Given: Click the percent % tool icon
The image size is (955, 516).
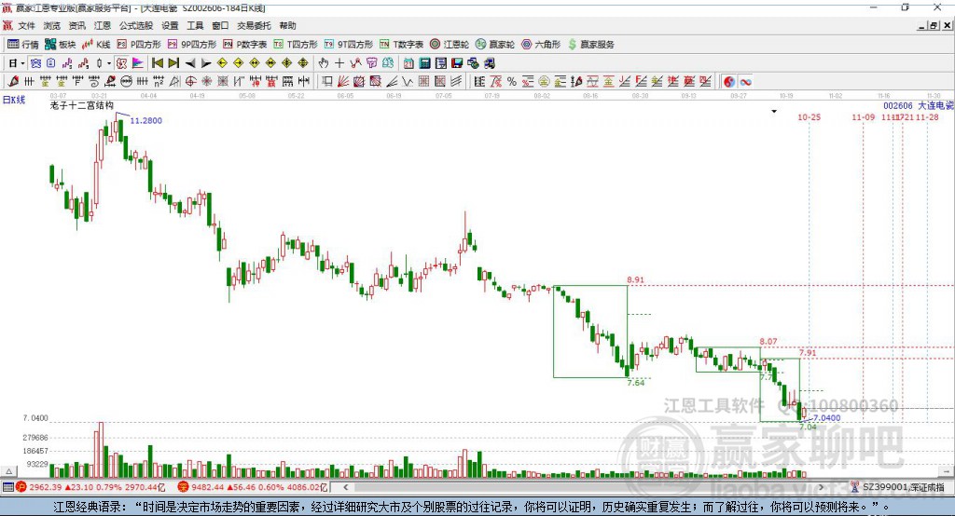Looking at the screenshot, I should tap(512, 82).
